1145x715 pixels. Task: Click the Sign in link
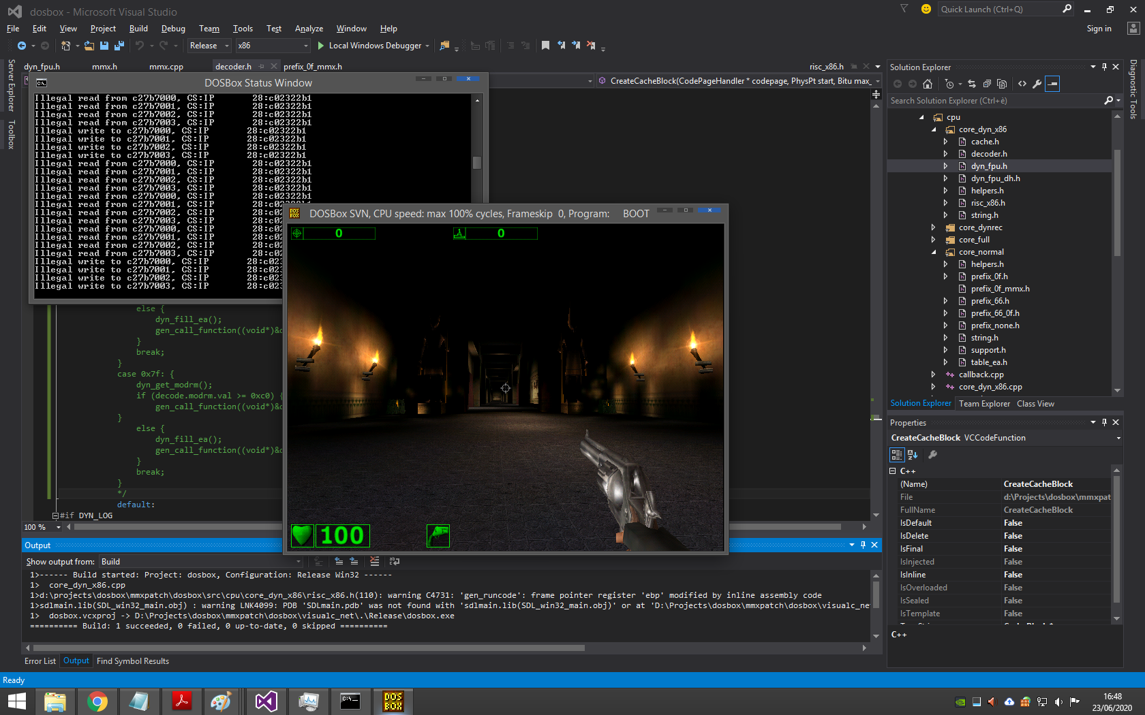coord(1099,29)
